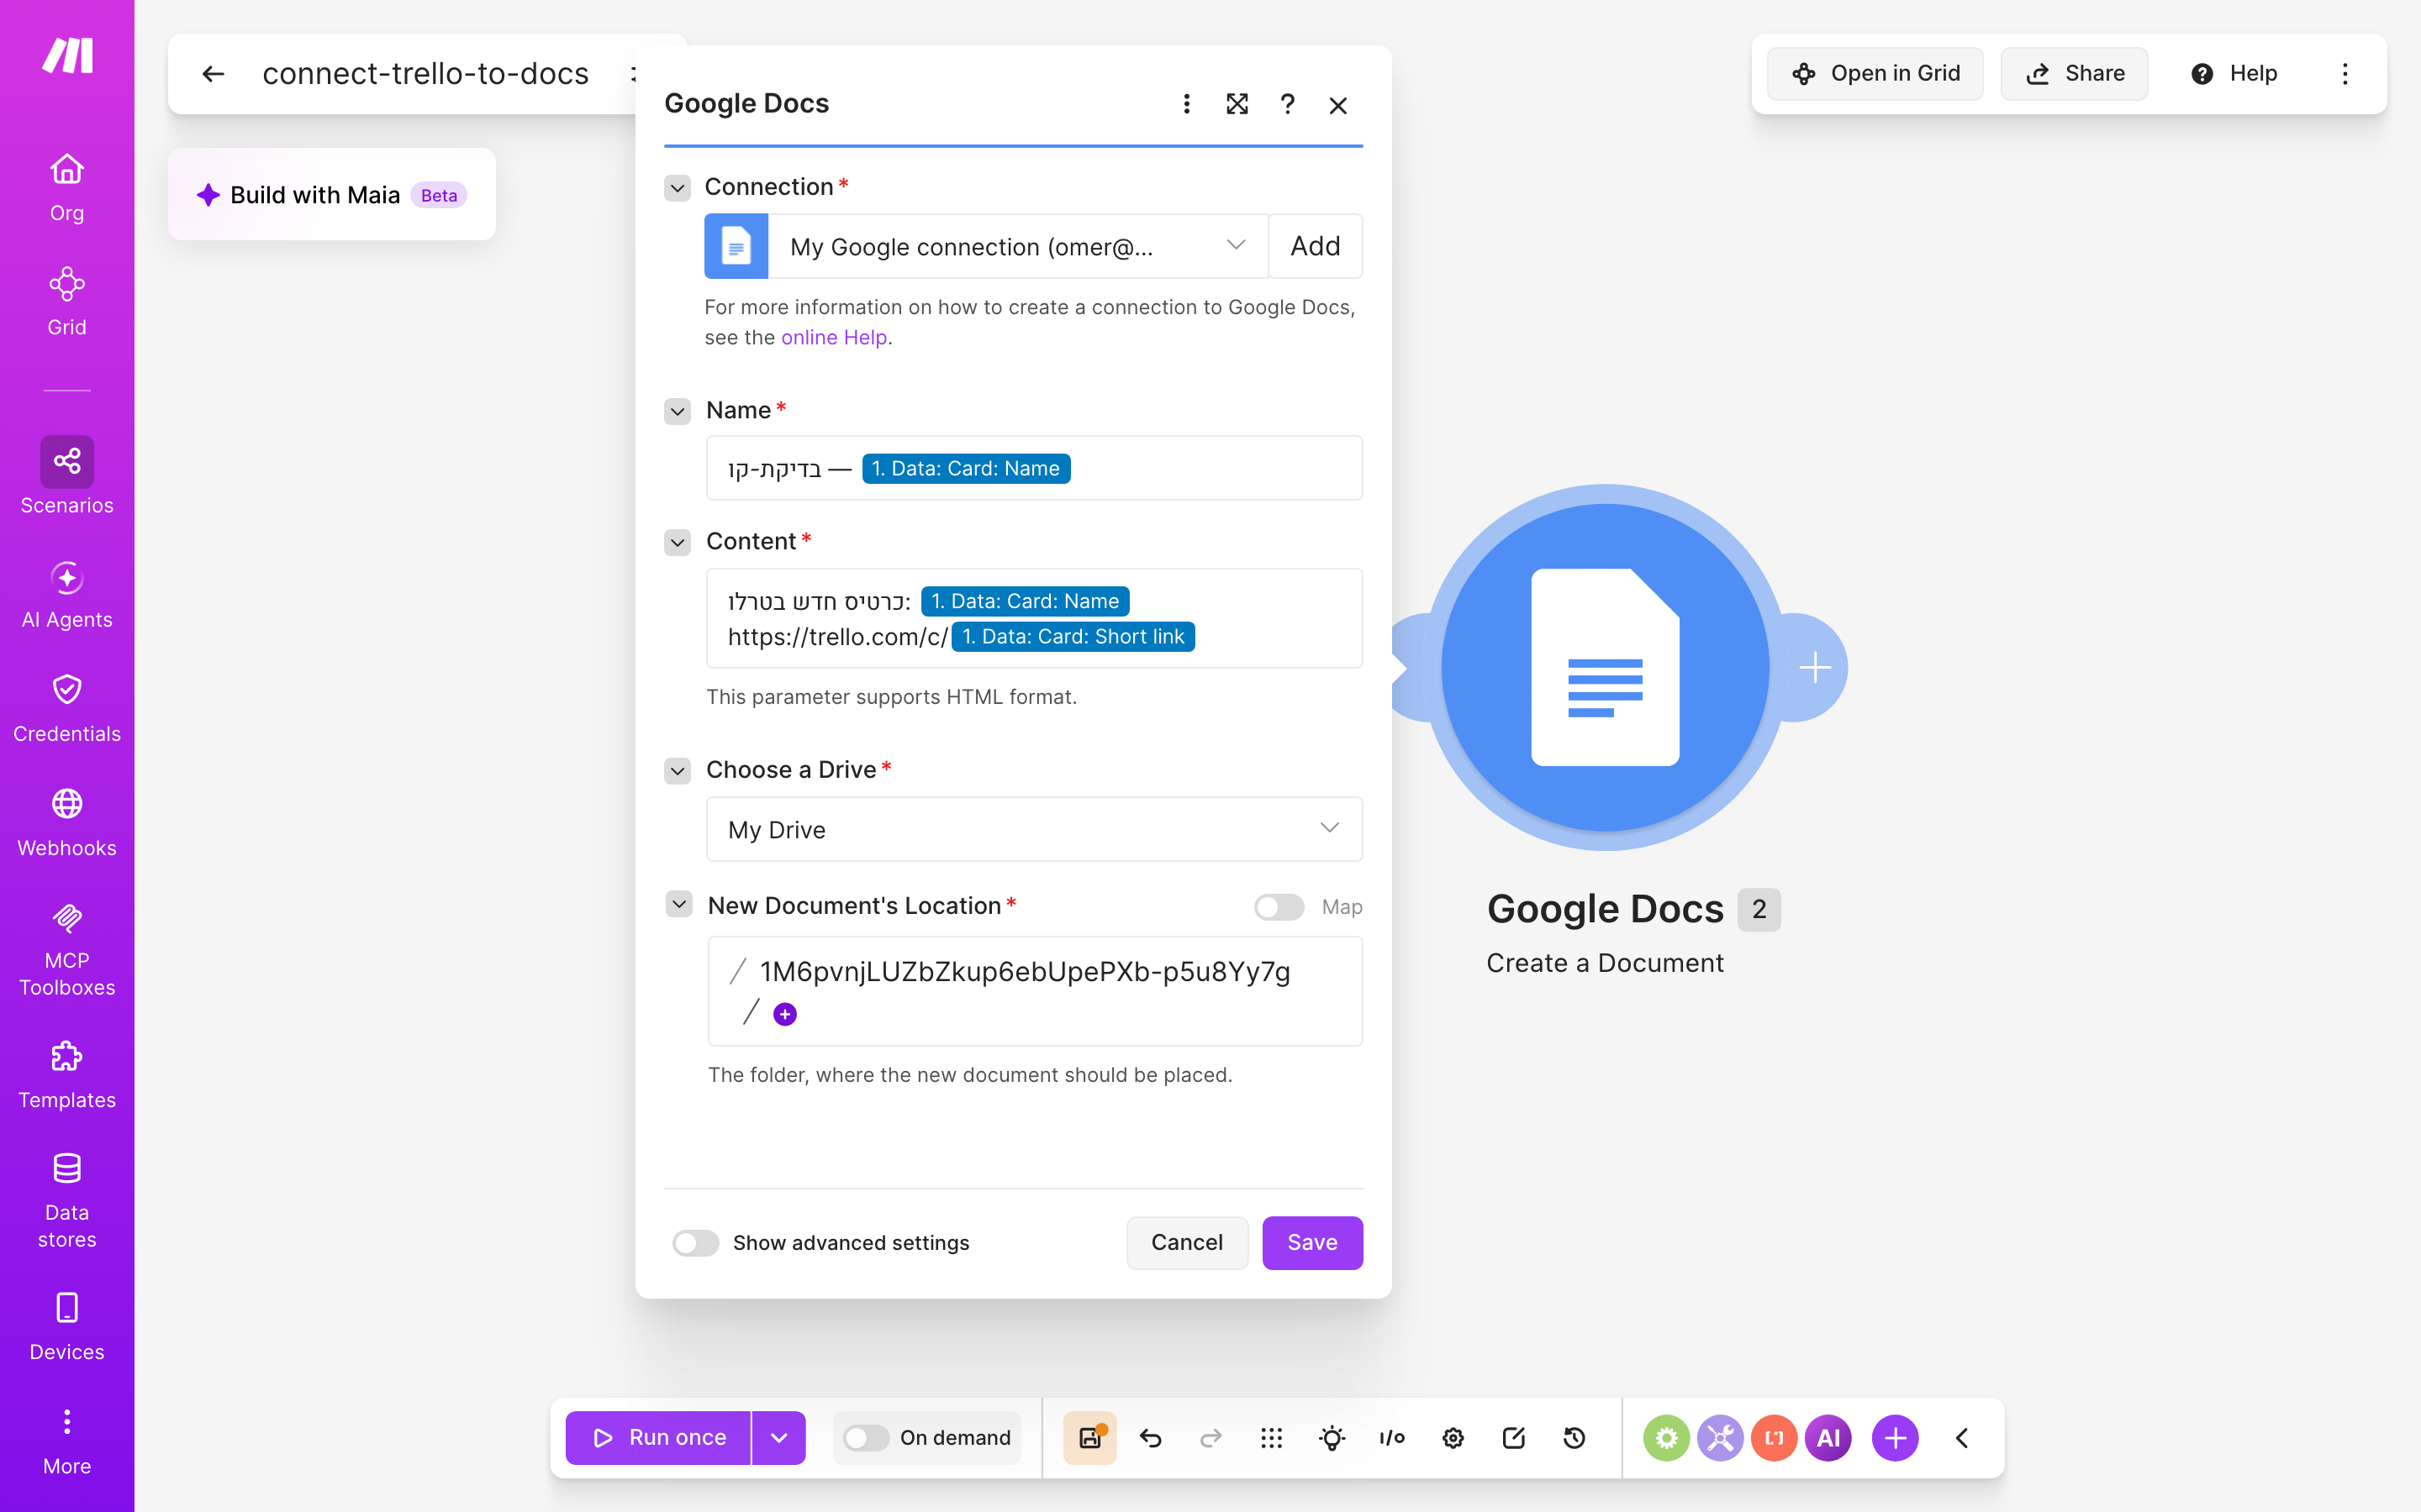Click Run once
Viewport: 2421px width, 1512px height.
(x=658, y=1438)
